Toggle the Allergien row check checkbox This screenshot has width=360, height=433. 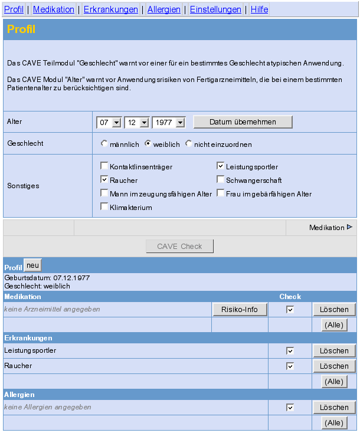pyautogui.click(x=290, y=408)
